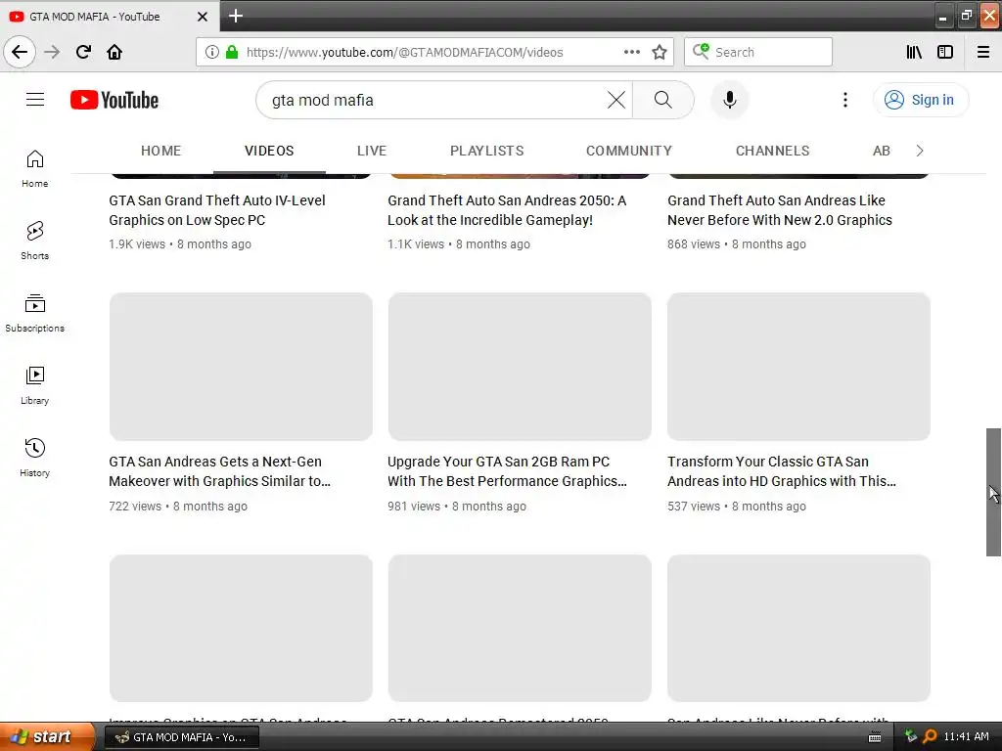Start voice search with microphone icon
Viewport: 1002px width, 751px height.
point(729,100)
